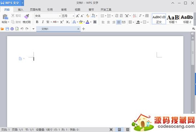Image resolution: width=196 pixels, height=132 pixels.
Task: Click the full screen icon in status bar
Action: point(111,129)
